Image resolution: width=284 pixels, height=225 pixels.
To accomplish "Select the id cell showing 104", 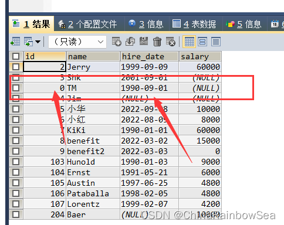I will (x=45, y=172).
